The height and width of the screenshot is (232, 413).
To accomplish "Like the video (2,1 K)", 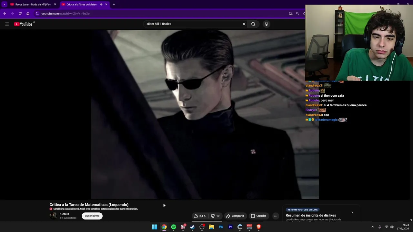I will [x=200, y=216].
